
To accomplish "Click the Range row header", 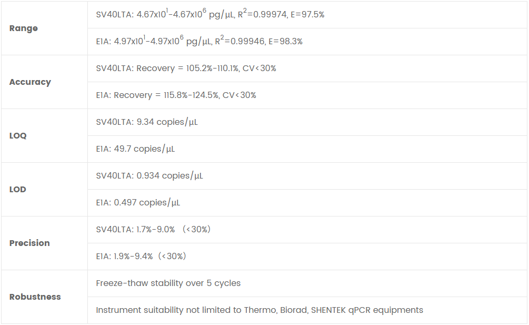I will point(24,28).
